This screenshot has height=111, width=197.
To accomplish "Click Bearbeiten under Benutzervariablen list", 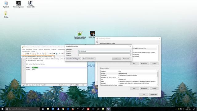I will pyautogui.click(x=144, y=64).
